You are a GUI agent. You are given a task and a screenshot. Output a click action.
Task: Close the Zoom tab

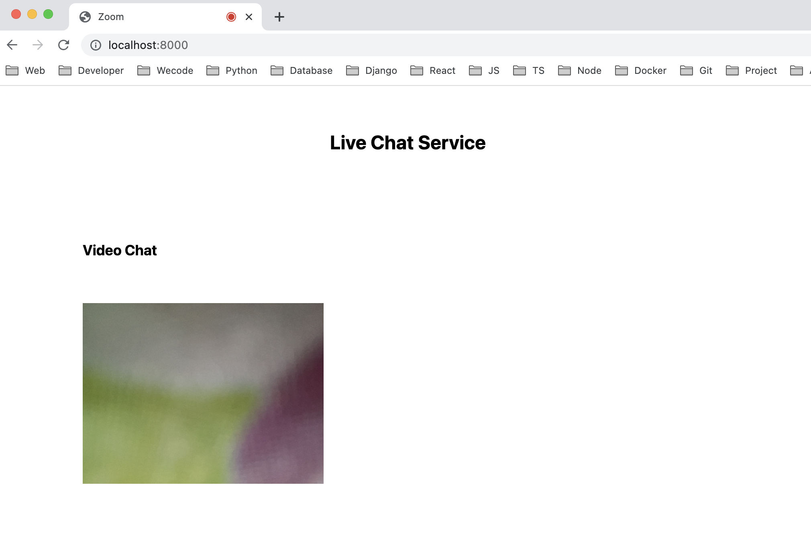(249, 17)
